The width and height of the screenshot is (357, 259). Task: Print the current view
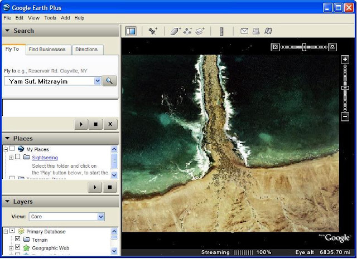(256, 31)
